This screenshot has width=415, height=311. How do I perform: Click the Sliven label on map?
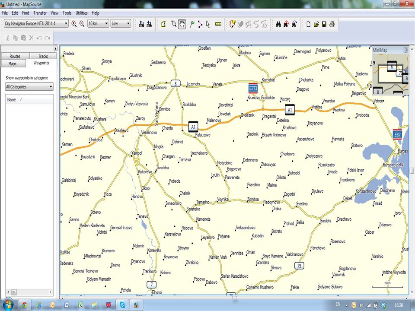(86, 68)
